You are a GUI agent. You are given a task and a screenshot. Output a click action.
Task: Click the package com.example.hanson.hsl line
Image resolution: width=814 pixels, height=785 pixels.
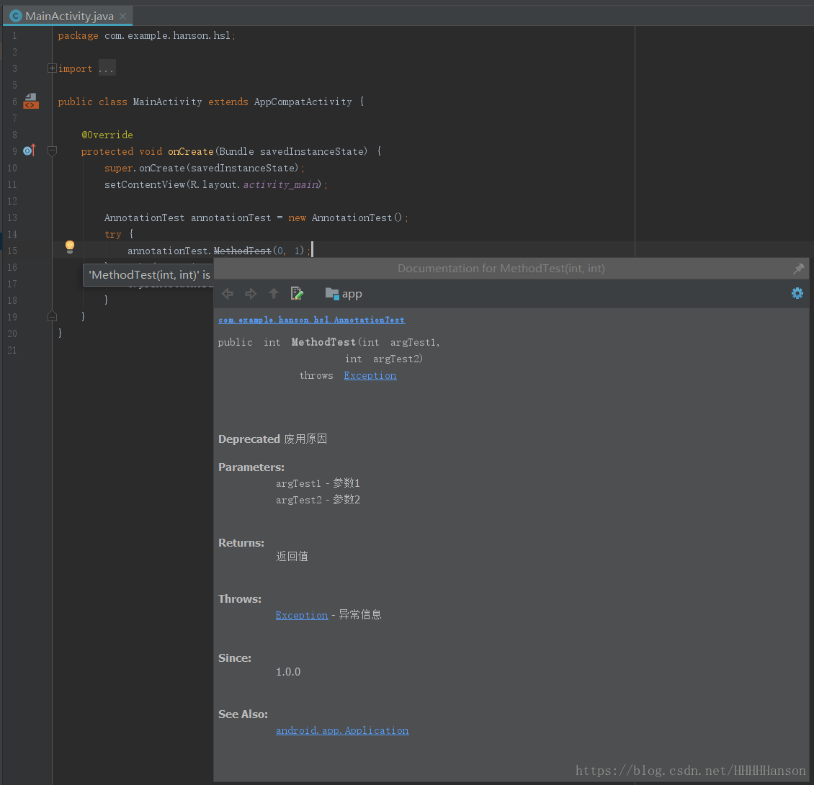click(146, 35)
